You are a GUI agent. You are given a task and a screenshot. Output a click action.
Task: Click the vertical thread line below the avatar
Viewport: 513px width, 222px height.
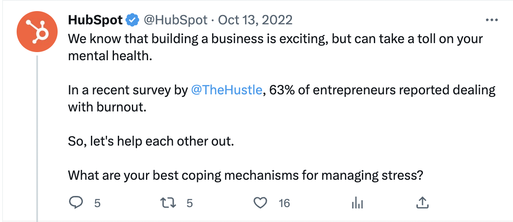(x=37, y=137)
